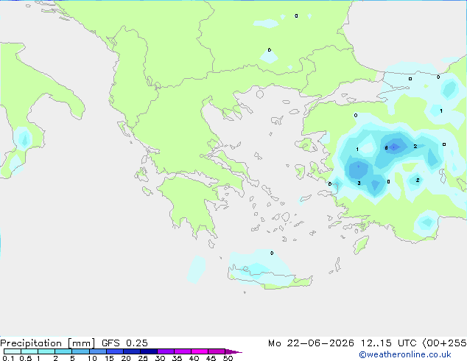Click the "50" legend scale label

[x=228, y=358]
